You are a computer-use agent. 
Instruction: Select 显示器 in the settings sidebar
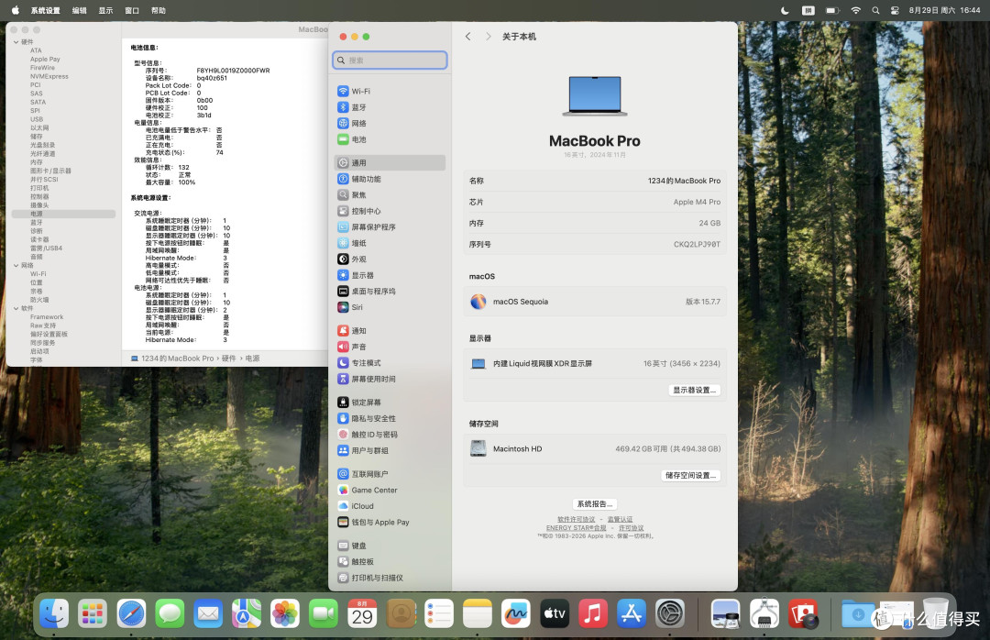390,275
